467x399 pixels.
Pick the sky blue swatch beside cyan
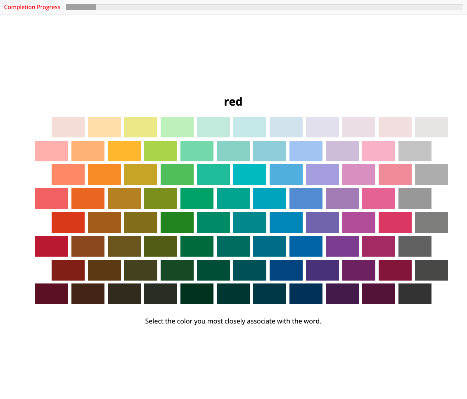[x=286, y=175]
